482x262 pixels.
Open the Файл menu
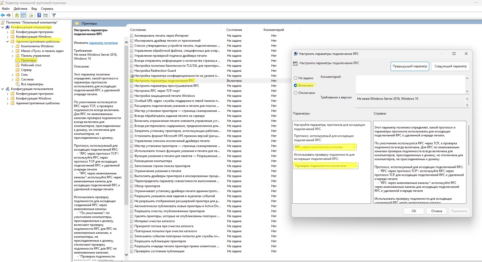6,9
